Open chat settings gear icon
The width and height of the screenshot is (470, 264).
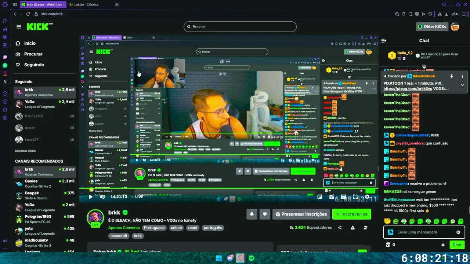443,245
